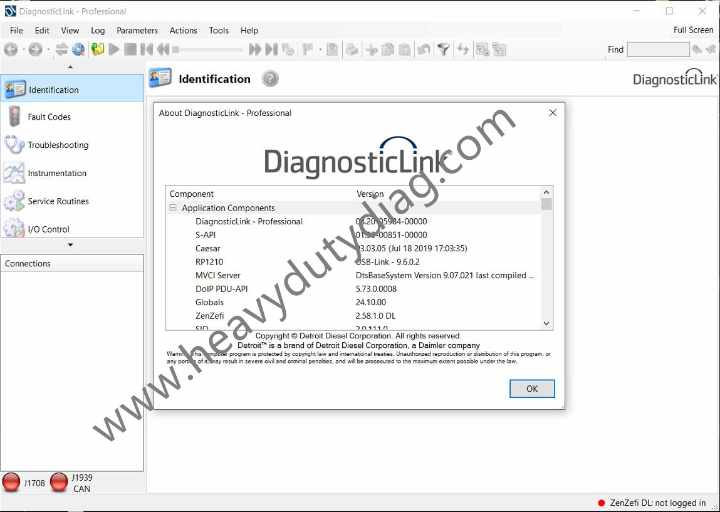720x512 pixels.
Task: Select Fault Codes in the sidebar
Action: tap(72, 117)
